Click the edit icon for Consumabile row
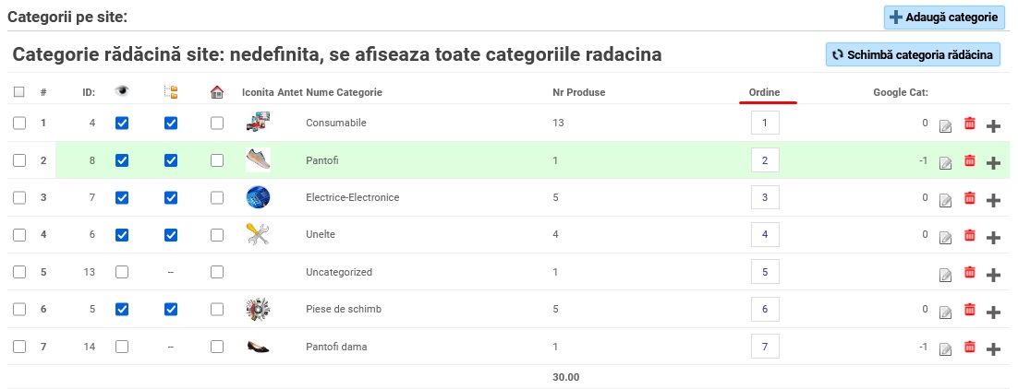 946,124
